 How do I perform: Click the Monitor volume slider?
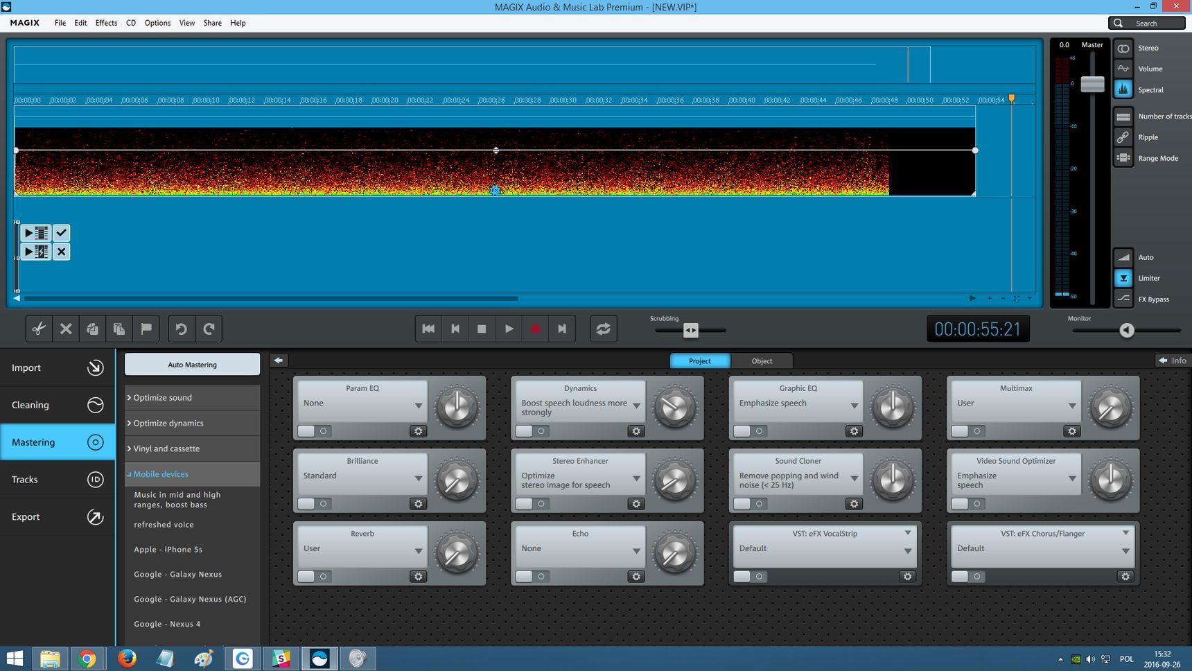tap(1127, 331)
